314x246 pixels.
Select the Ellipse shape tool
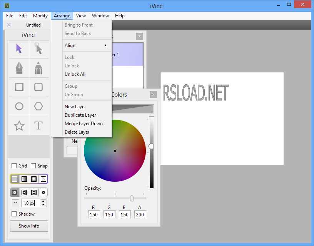19,106
